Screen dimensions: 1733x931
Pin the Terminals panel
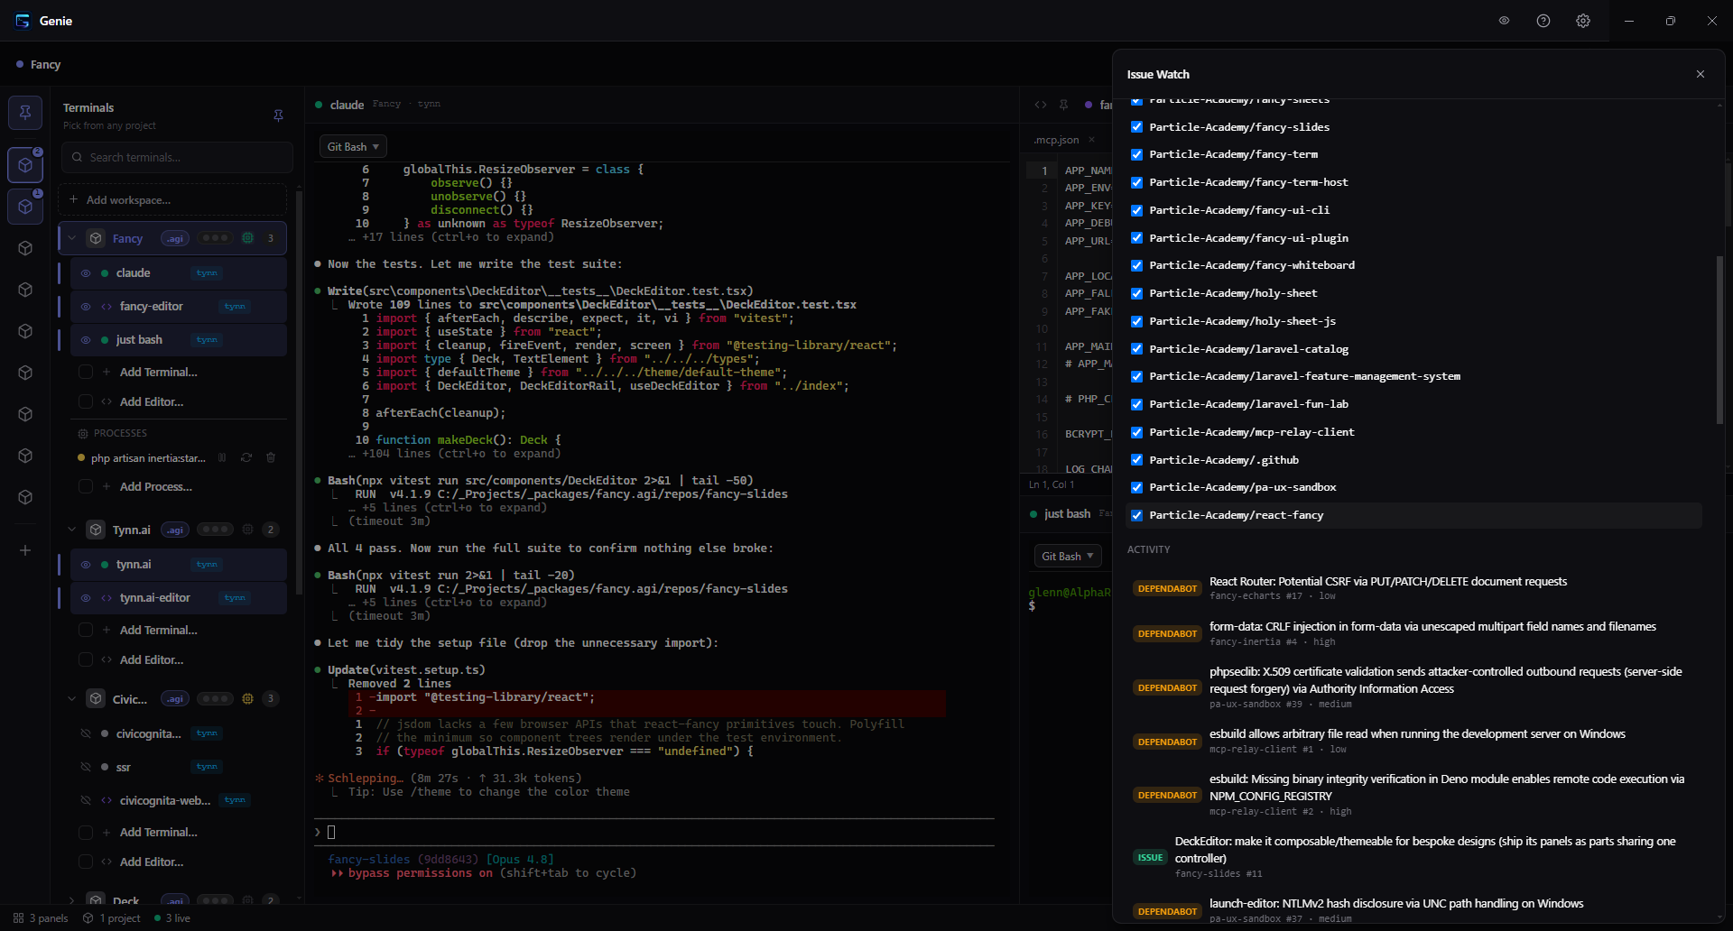(278, 115)
